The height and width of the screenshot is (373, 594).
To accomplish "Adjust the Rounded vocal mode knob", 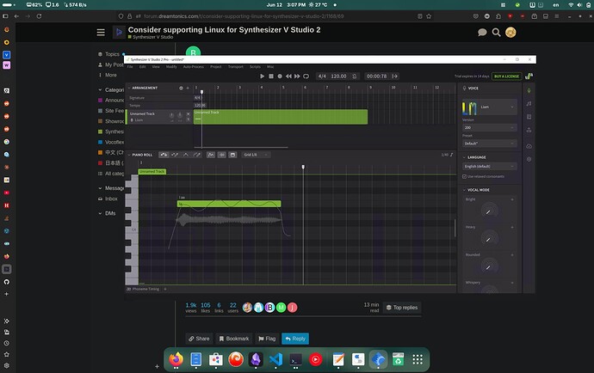I will click(489, 266).
